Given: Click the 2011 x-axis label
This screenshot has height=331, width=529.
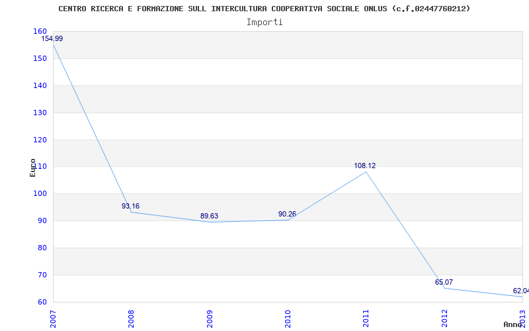Looking at the screenshot, I should (366, 319).
